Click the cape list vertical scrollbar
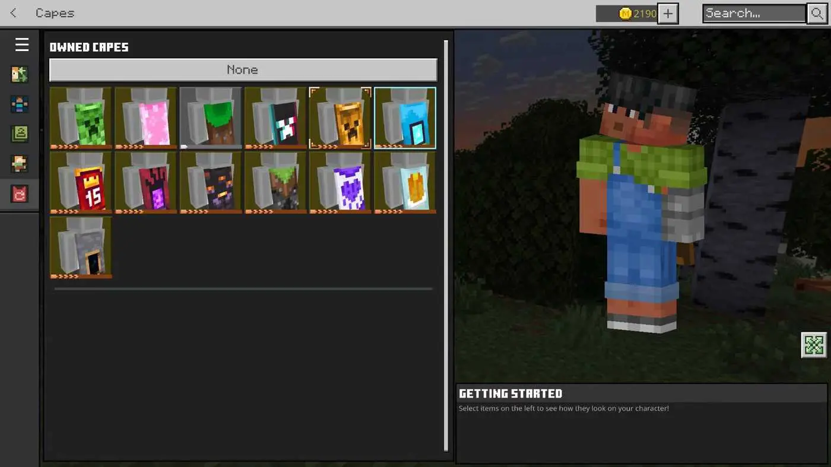Viewport: 831px width, 467px height. click(446, 246)
